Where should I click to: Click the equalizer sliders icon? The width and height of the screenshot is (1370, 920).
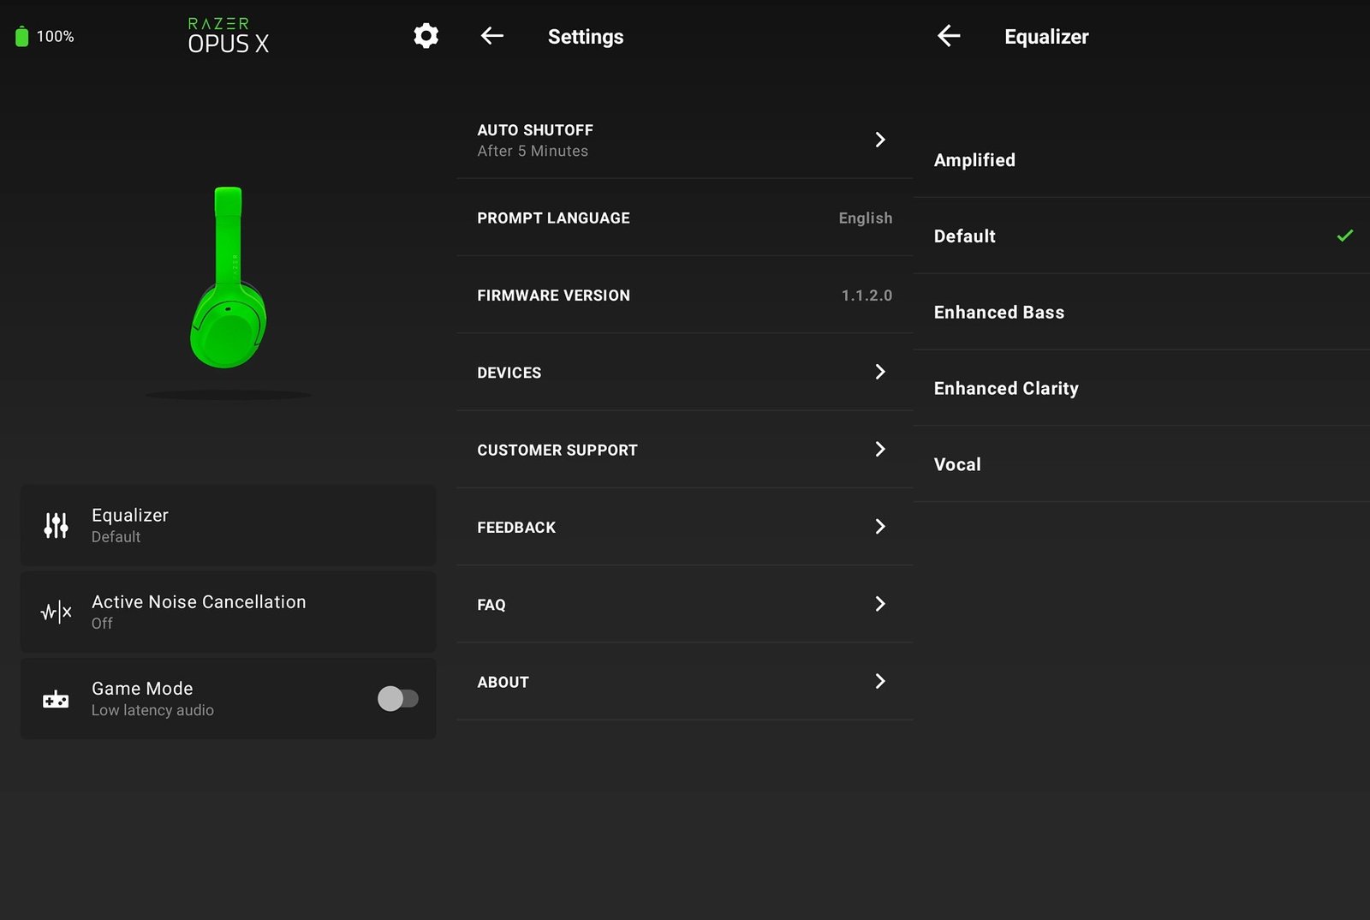pyautogui.click(x=56, y=525)
